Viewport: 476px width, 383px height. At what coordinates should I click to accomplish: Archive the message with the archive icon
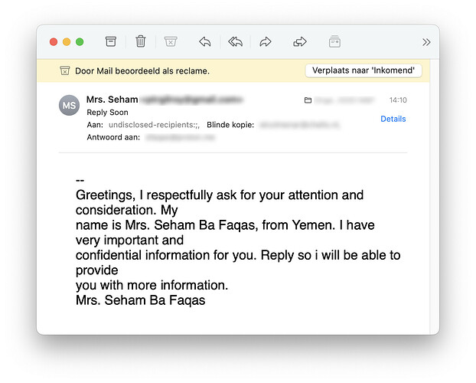110,41
